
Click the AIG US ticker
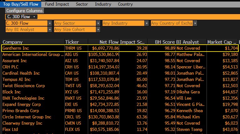[72, 54]
